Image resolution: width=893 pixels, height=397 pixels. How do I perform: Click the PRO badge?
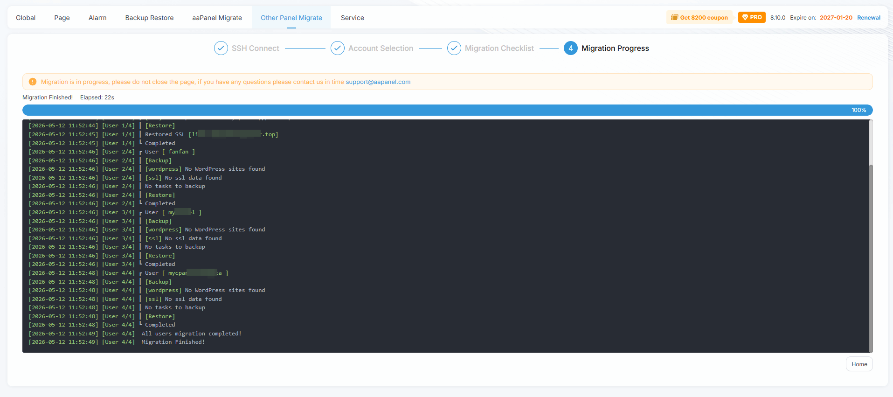point(752,17)
